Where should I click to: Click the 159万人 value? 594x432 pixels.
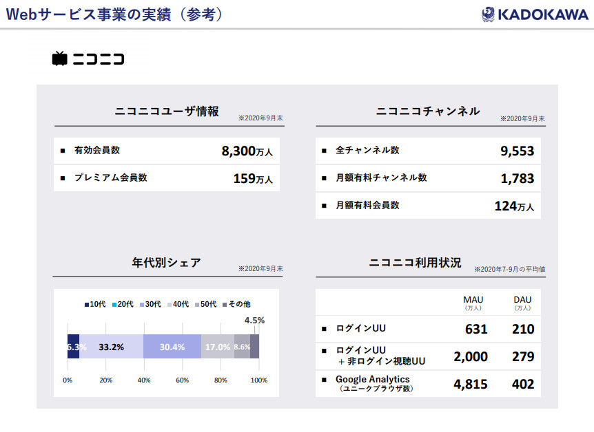point(253,179)
